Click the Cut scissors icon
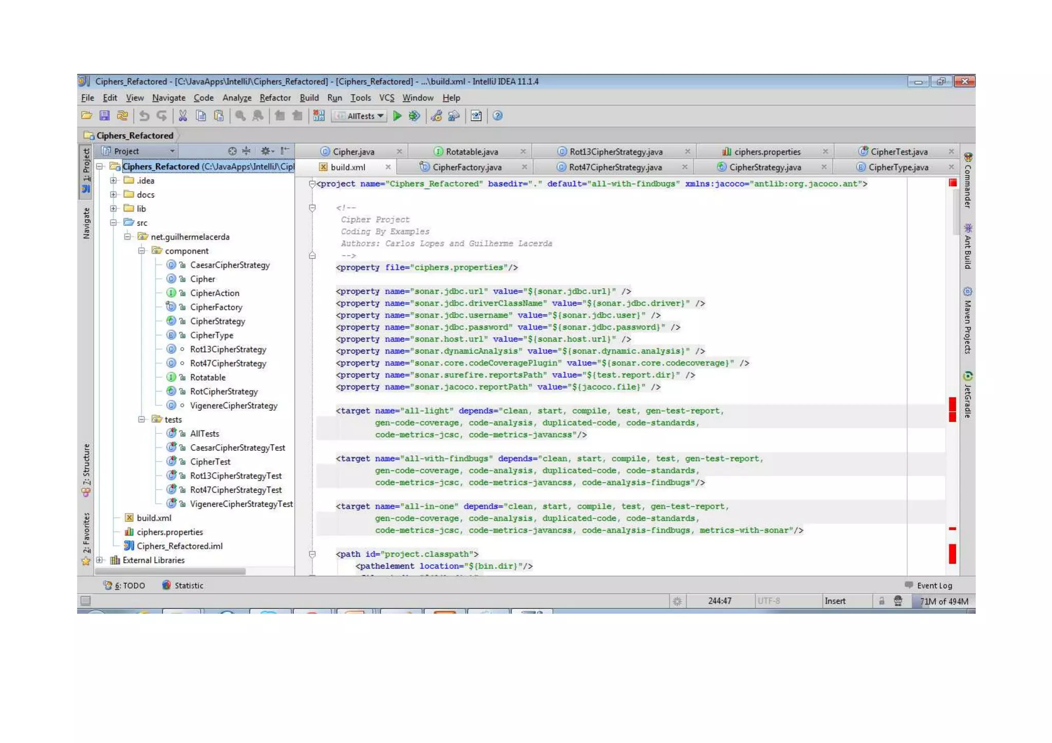Viewport: 1052px width, 743px height. tap(182, 116)
